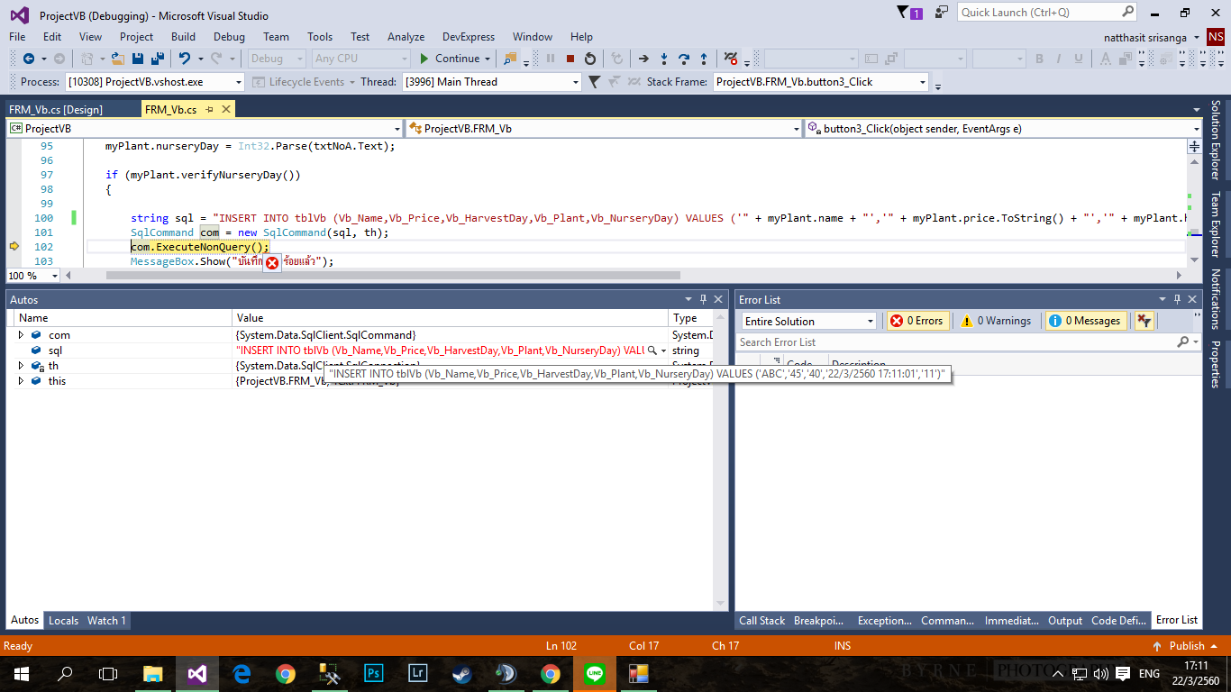Expand the 'com' variable in Autos
The image size is (1231, 692).
[22, 335]
